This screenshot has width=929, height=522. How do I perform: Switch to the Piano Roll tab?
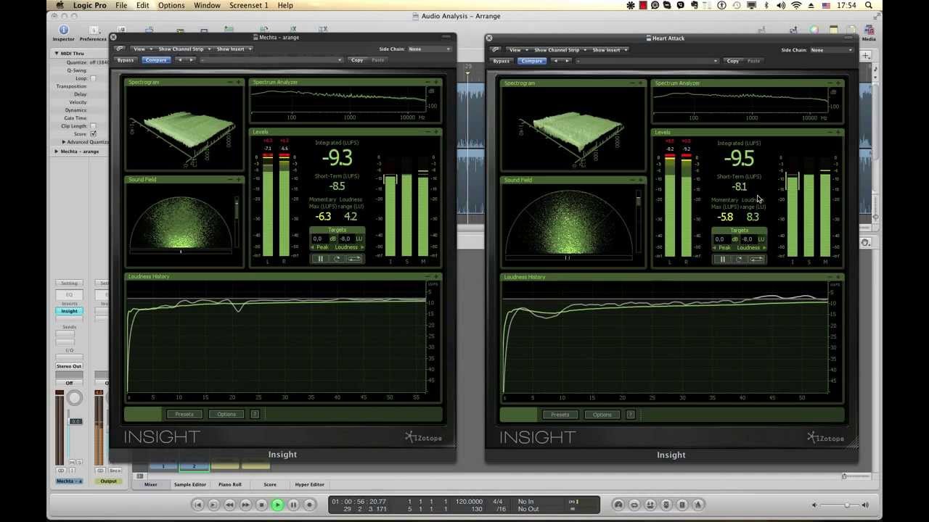tap(230, 484)
